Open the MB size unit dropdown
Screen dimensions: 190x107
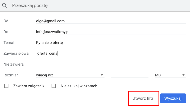[170, 75]
